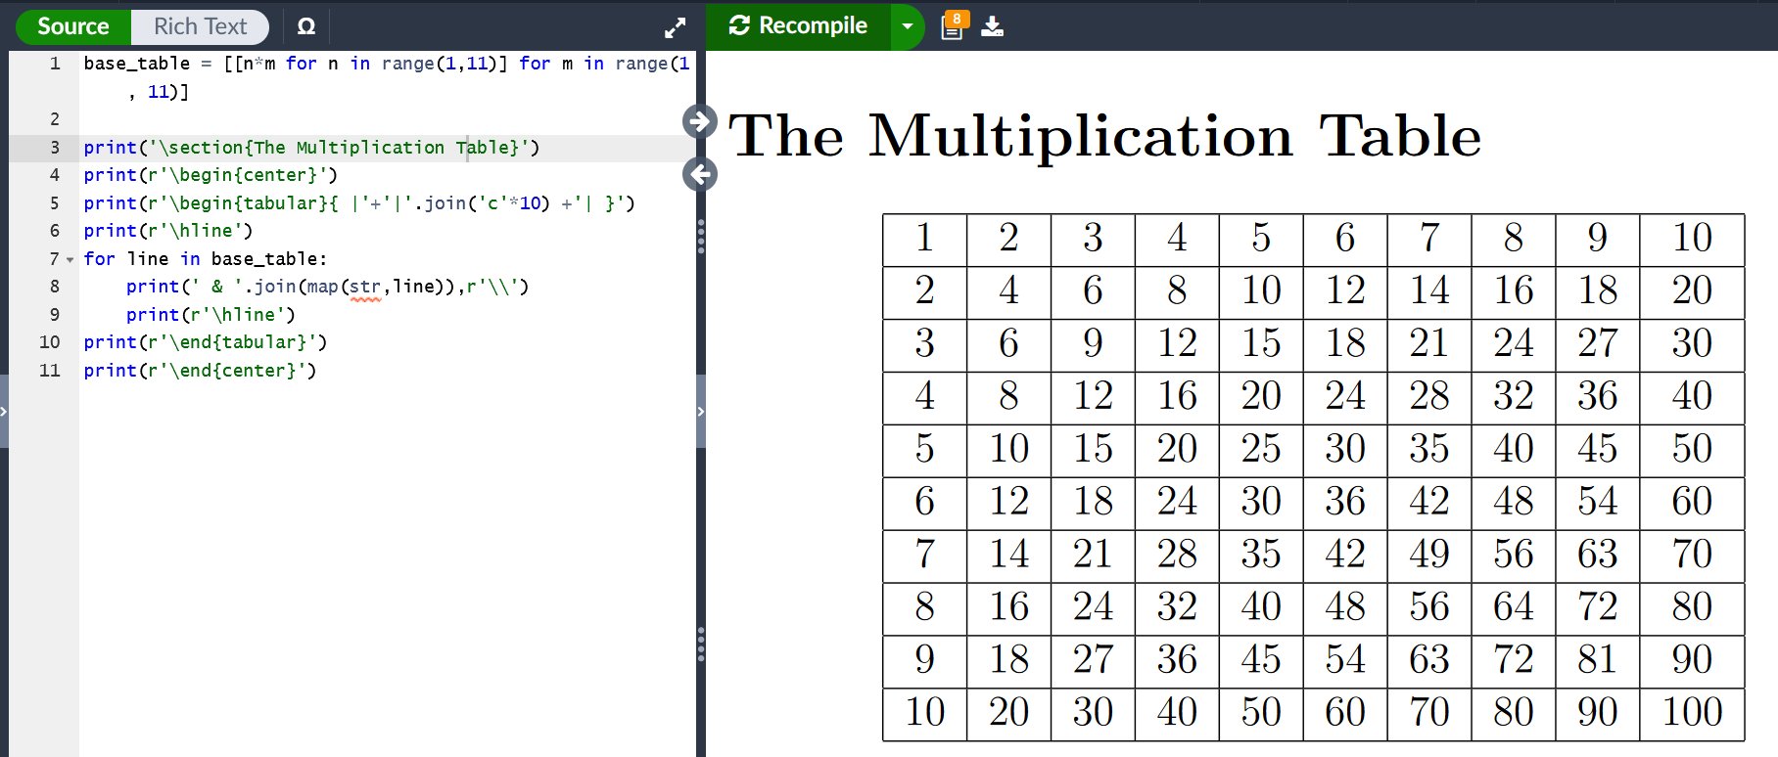Go to PDF location in the code arrow
The width and height of the screenshot is (1778, 757).
(x=699, y=174)
